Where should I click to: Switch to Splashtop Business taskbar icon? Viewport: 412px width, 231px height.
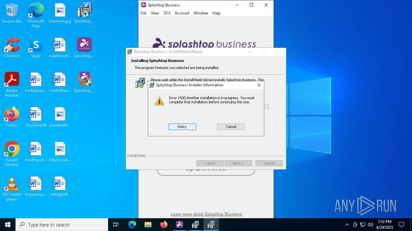[180, 225]
